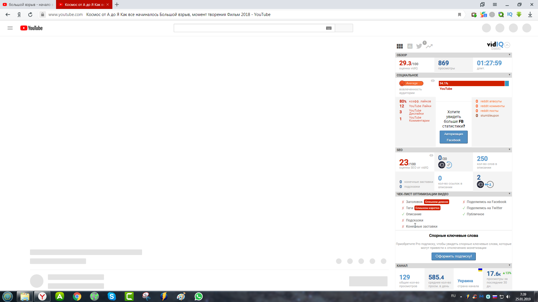Click the Twitter share icon in vidIQ
This screenshot has width=538, height=302.
pyautogui.click(x=419, y=46)
